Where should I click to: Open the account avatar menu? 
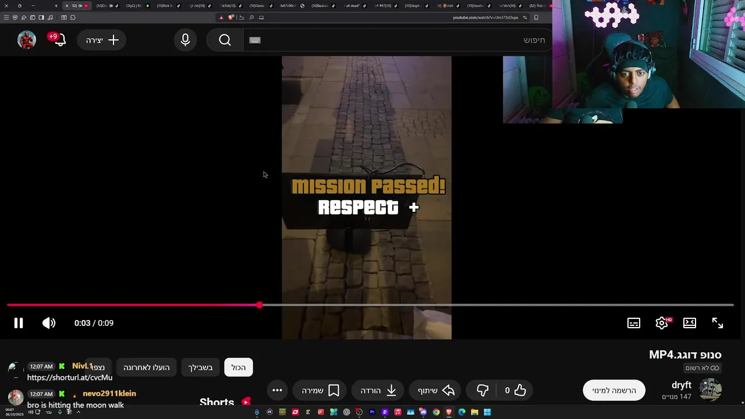click(x=27, y=40)
